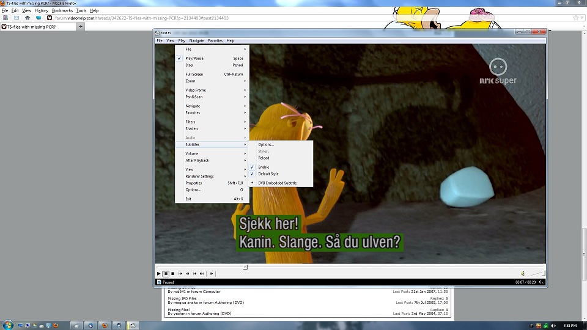Click the Pause button in player controls
The height and width of the screenshot is (330, 587).
(166, 274)
